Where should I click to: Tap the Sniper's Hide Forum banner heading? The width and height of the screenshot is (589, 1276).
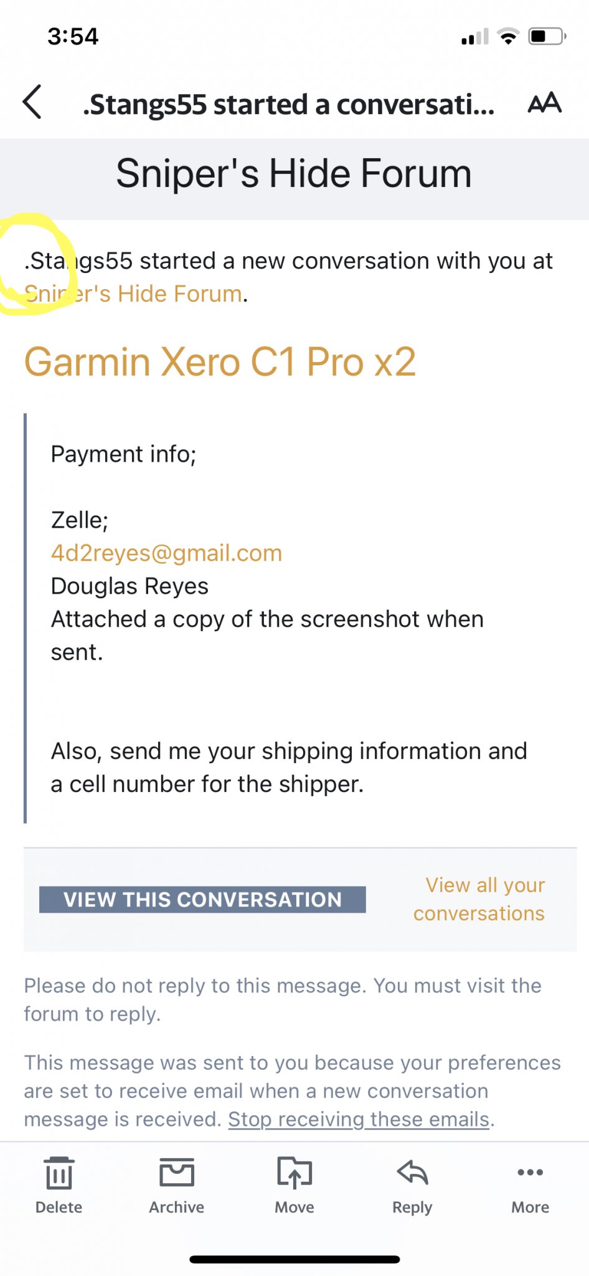[x=294, y=173]
